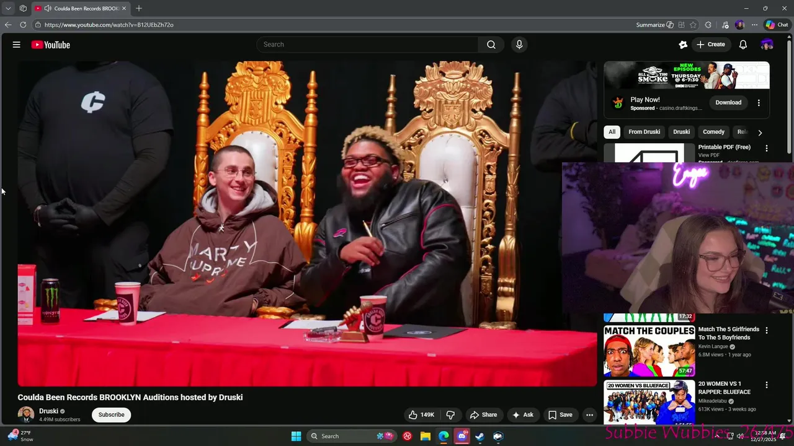794x446 pixels.
Task: Go to the YouTube home logo
Action: pyautogui.click(x=50, y=45)
